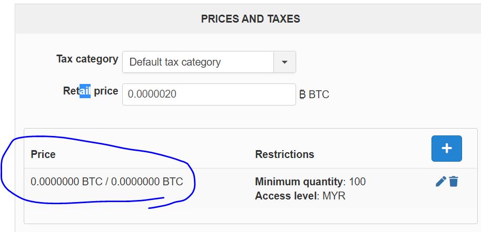Select the Restrictions column header
Viewport: 481px width, 232px height.
pyautogui.click(x=284, y=154)
